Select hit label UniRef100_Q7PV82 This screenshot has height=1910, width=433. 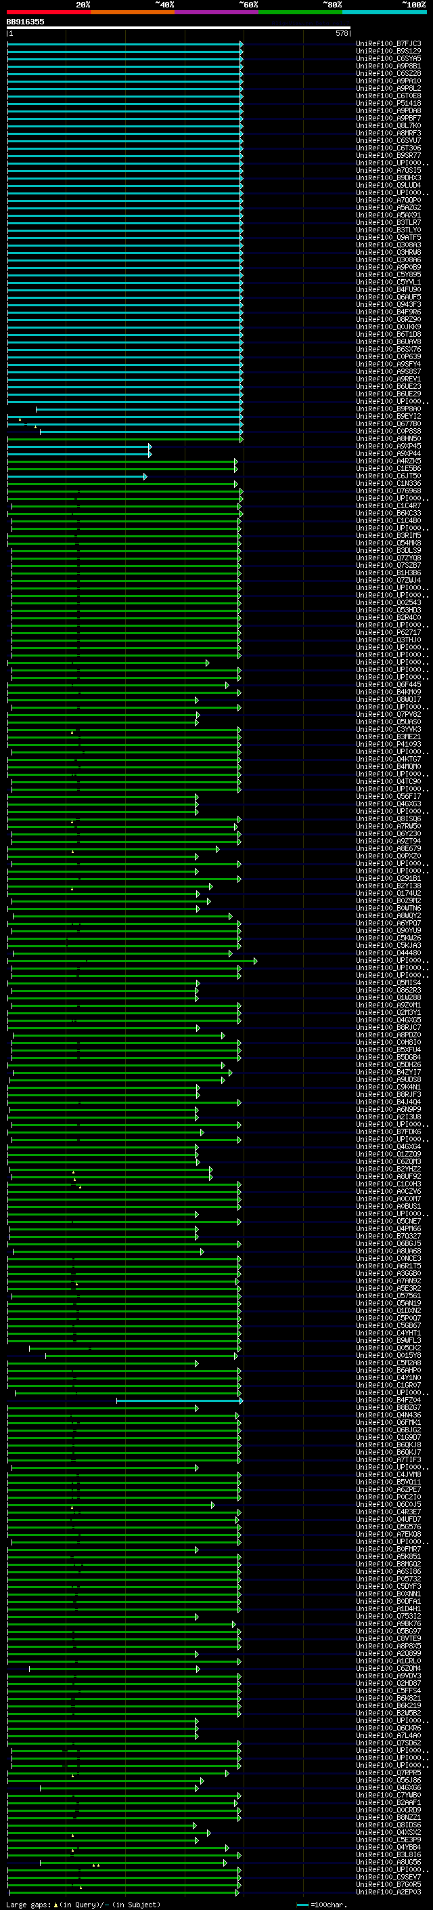click(388, 714)
